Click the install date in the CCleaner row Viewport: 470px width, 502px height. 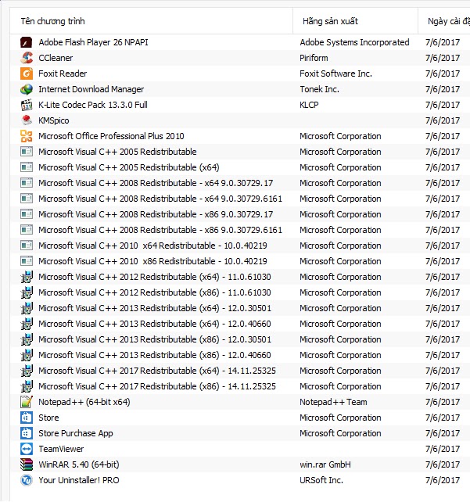point(443,58)
